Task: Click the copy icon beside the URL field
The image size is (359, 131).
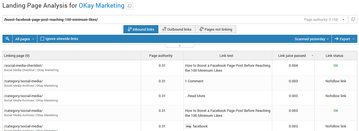Action: coord(353,19)
